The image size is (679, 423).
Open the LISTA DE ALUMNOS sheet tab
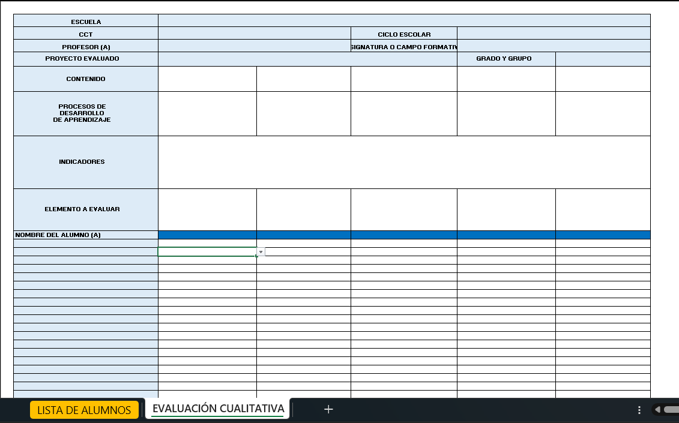(84, 410)
